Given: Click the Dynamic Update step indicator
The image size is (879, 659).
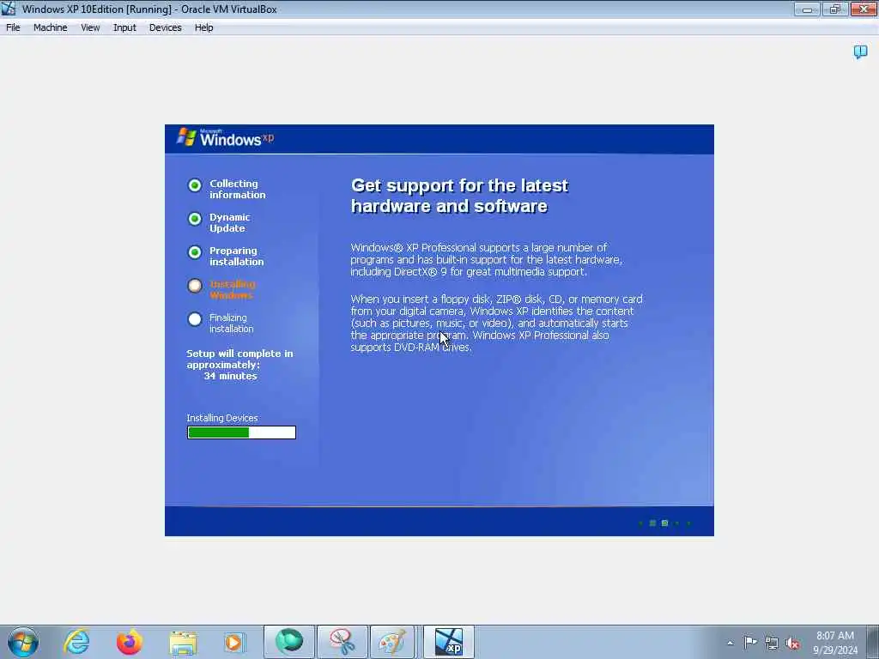Looking at the screenshot, I should [x=195, y=219].
